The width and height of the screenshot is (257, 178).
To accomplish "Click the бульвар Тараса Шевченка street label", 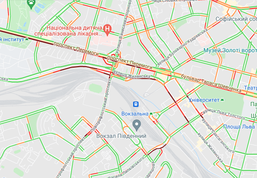I will tap(211, 83).
